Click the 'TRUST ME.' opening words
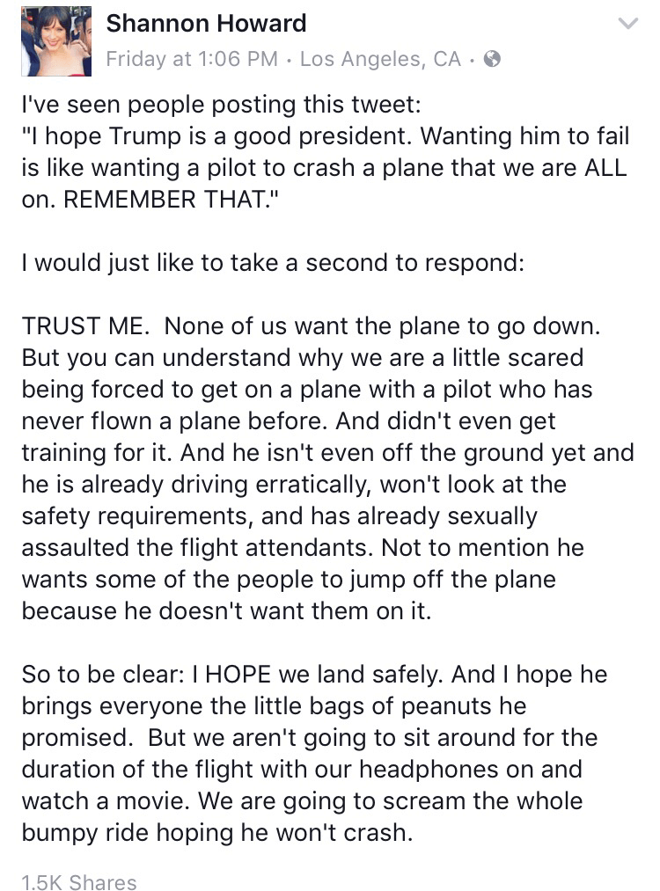660x891 pixels. tap(85, 326)
